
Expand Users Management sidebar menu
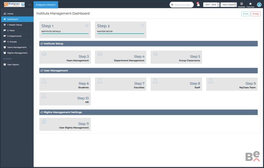point(17,47)
